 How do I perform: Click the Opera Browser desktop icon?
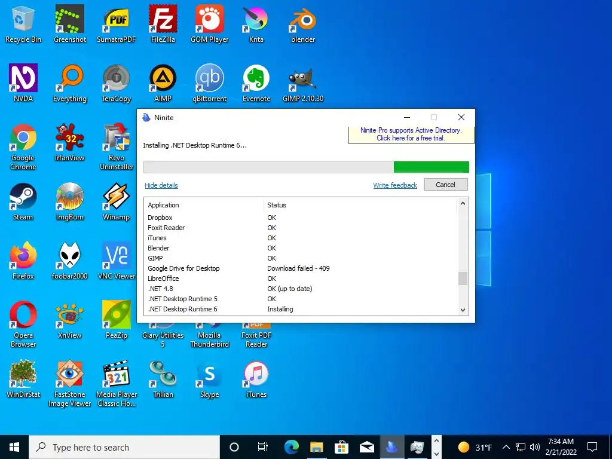click(x=23, y=324)
